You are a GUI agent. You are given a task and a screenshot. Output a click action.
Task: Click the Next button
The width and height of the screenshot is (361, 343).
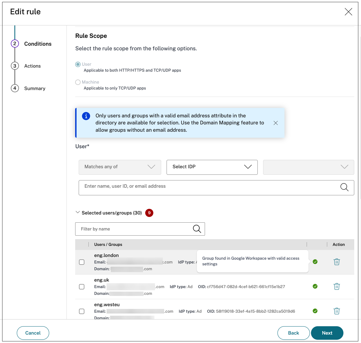pos(327,333)
